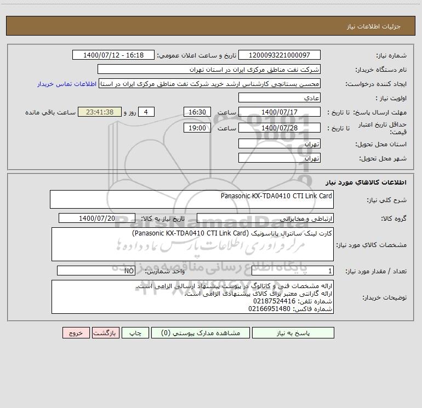The height and width of the screenshot is (408, 422).
Task: Click phone number 02187524416 in notes
Action: 274,301
